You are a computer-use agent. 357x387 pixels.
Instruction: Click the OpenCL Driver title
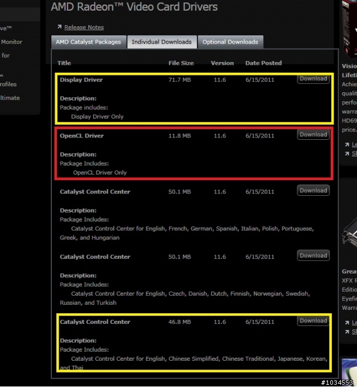pyautogui.click(x=82, y=136)
